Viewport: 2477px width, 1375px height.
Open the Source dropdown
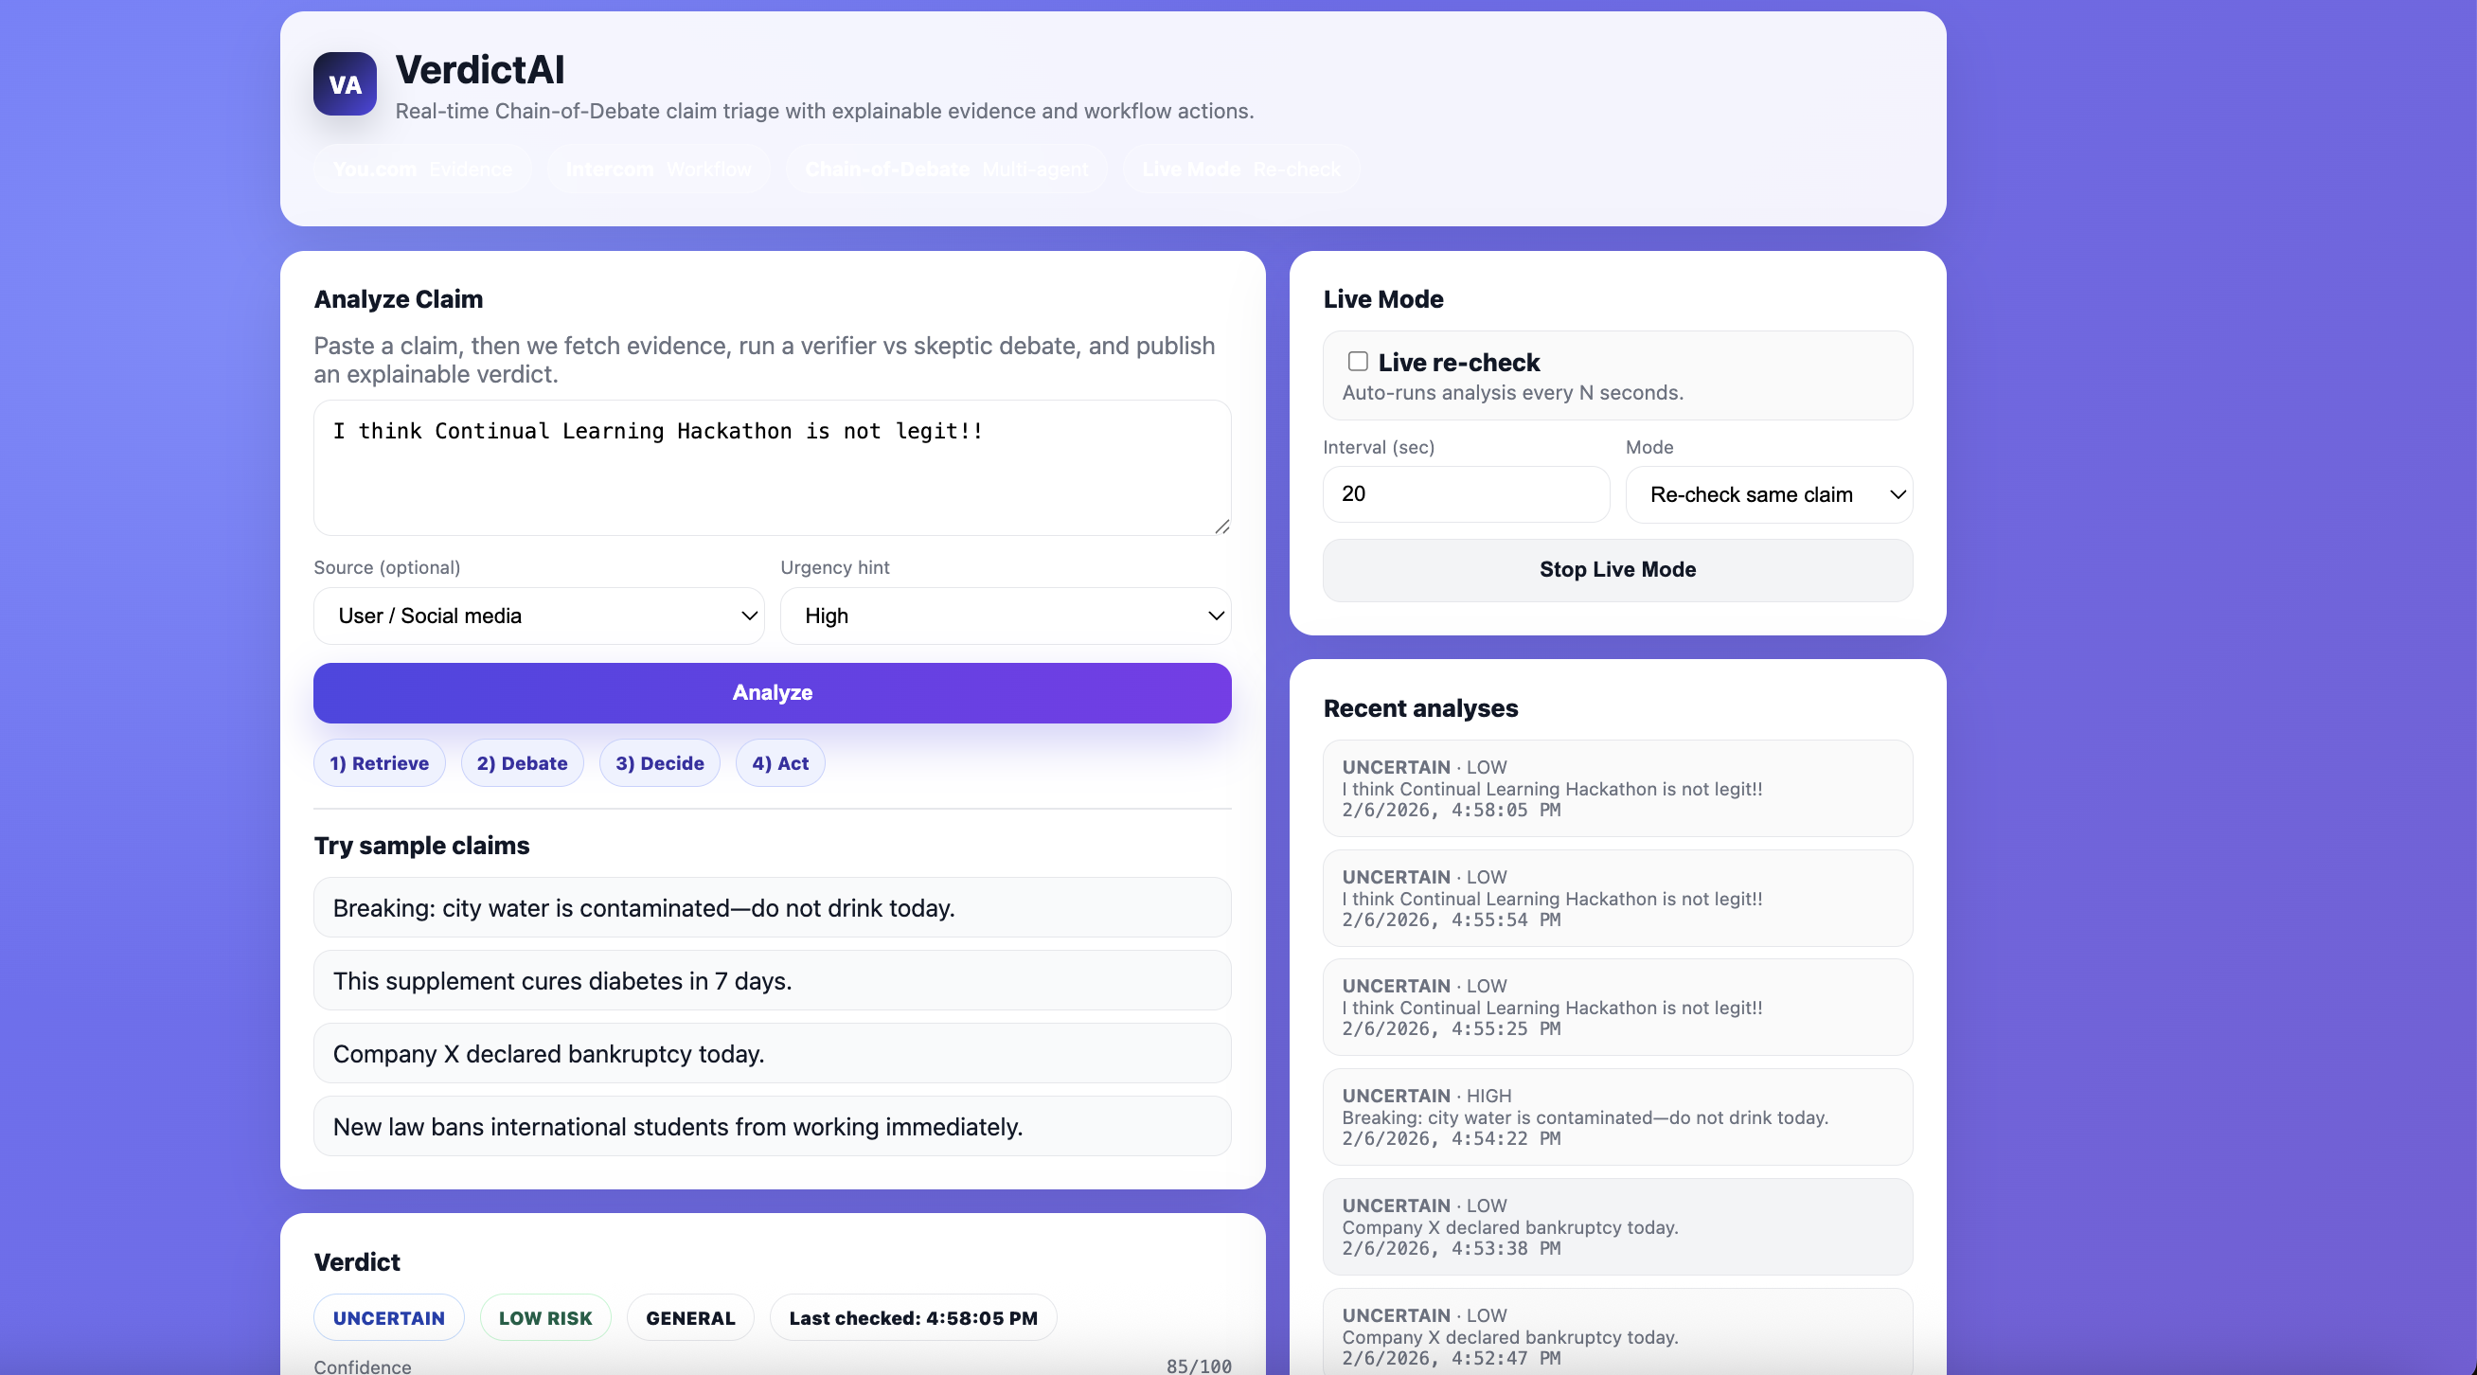tap(539, 616)
